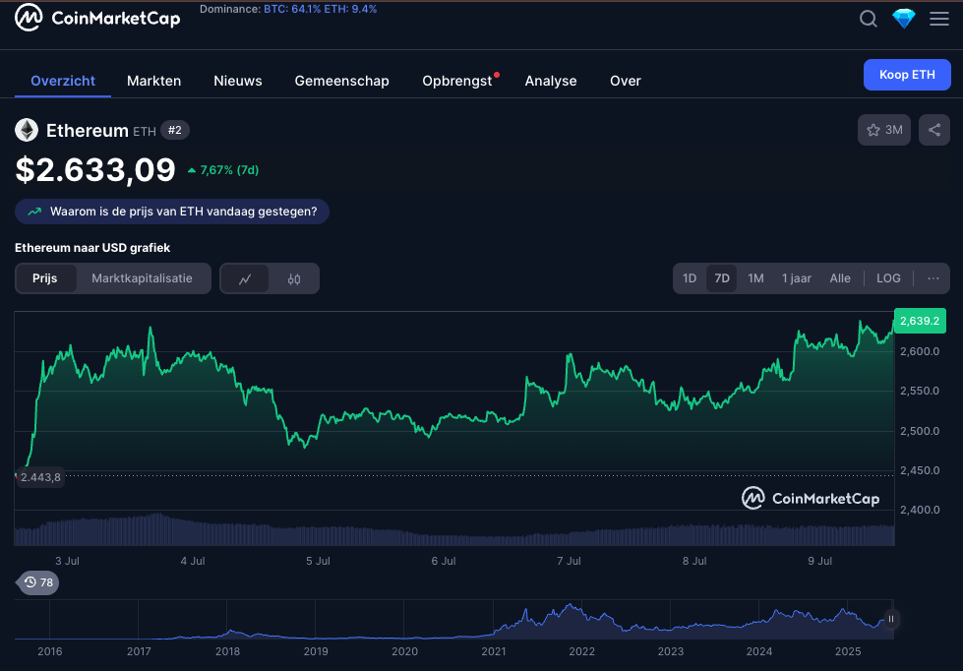Click the 2,639.2 current price label

tap(920, 321)
